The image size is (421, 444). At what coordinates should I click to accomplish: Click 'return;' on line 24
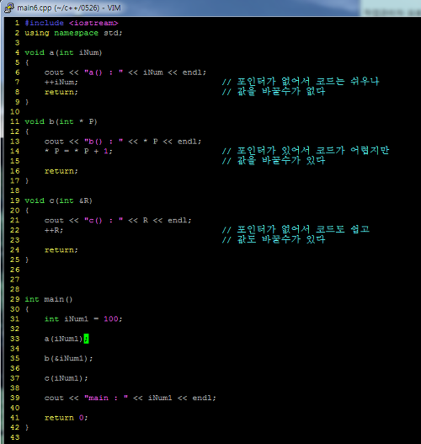(x=61, y=250)
